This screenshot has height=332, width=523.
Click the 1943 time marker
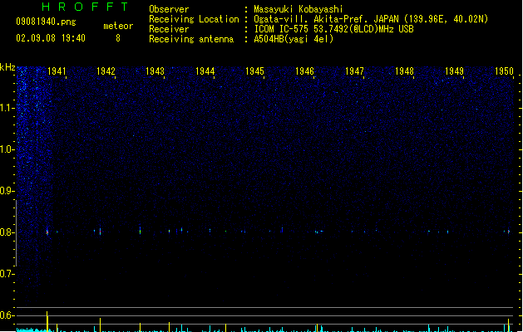[x=155, y=71]
